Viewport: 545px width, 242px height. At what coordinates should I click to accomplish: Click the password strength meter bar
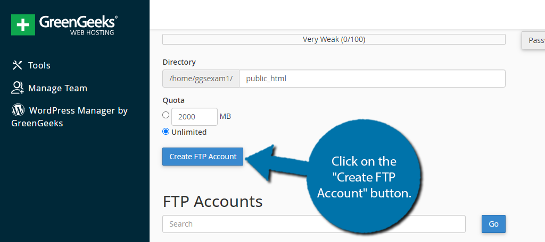click(334, 39)
